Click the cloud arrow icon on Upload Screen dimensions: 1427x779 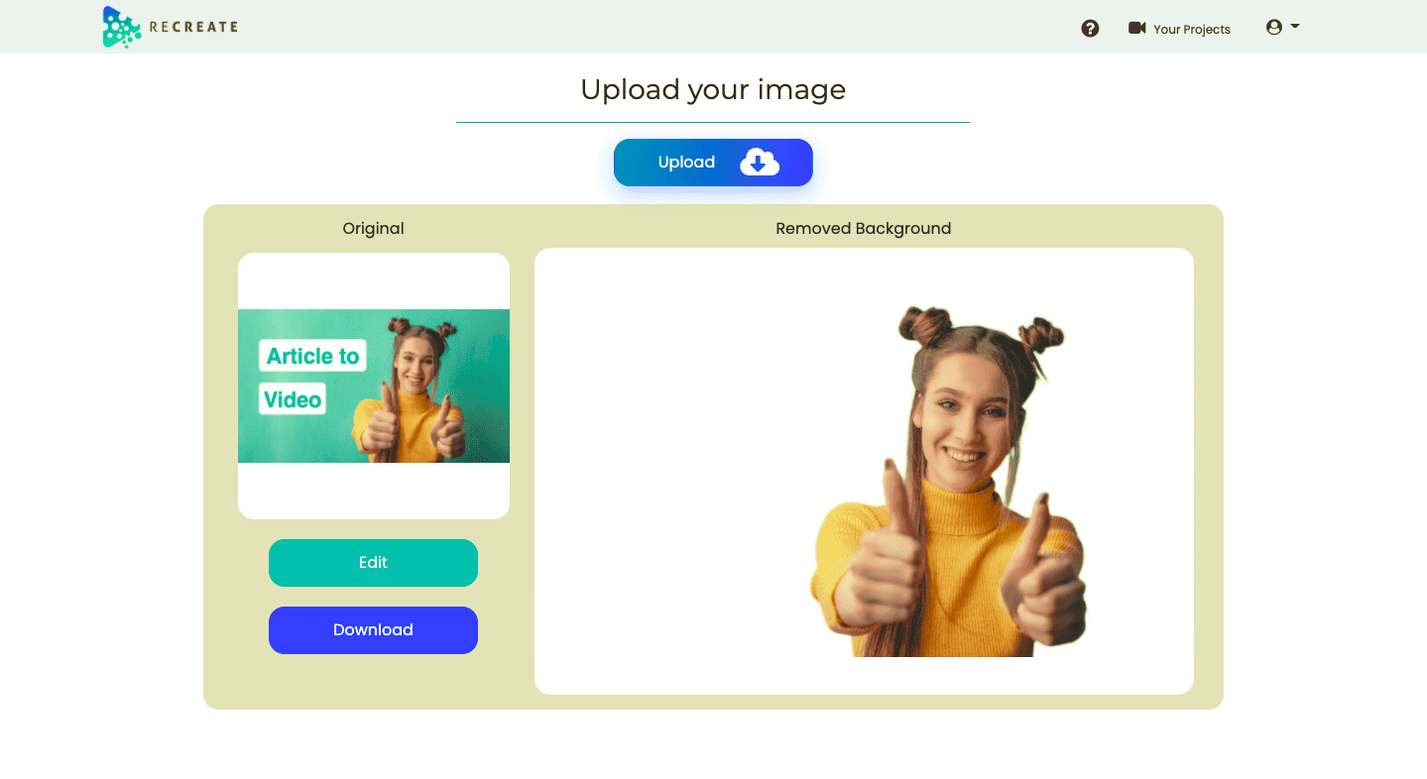[759, 163]
